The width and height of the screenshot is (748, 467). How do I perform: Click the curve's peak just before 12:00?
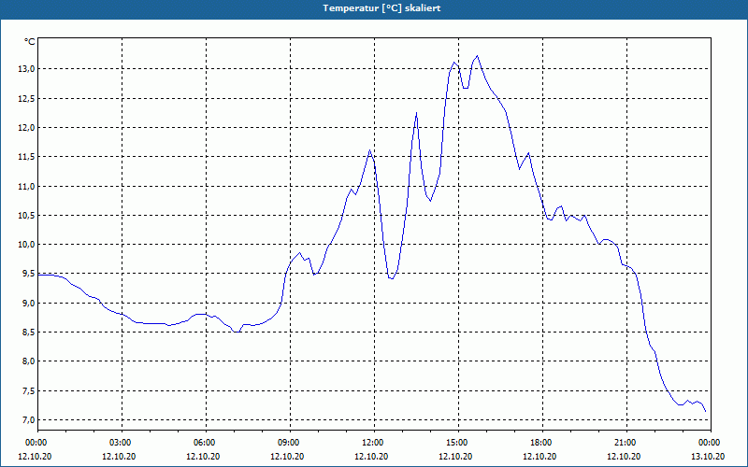point(369,150)
